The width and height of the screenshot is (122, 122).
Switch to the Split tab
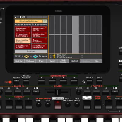52,61
